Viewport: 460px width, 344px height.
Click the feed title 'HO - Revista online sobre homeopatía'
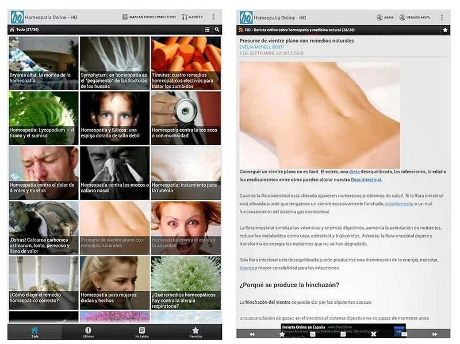click(x=300, y=30)
